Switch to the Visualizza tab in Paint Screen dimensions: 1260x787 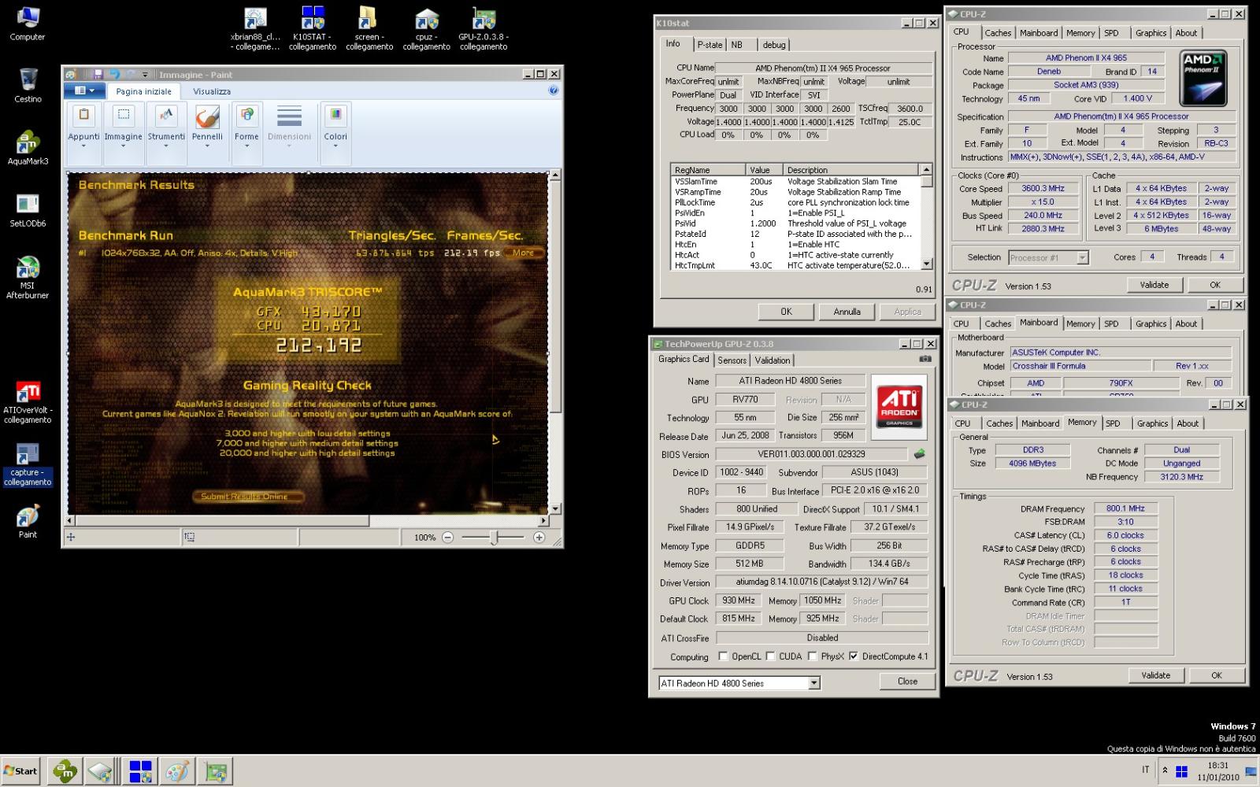[x=212, y=91]
